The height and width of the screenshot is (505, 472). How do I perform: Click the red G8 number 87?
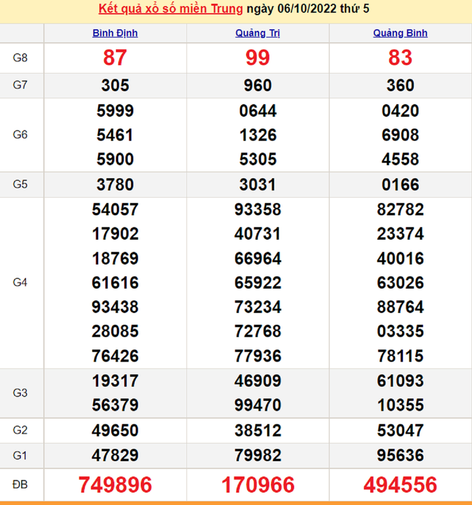115,58
